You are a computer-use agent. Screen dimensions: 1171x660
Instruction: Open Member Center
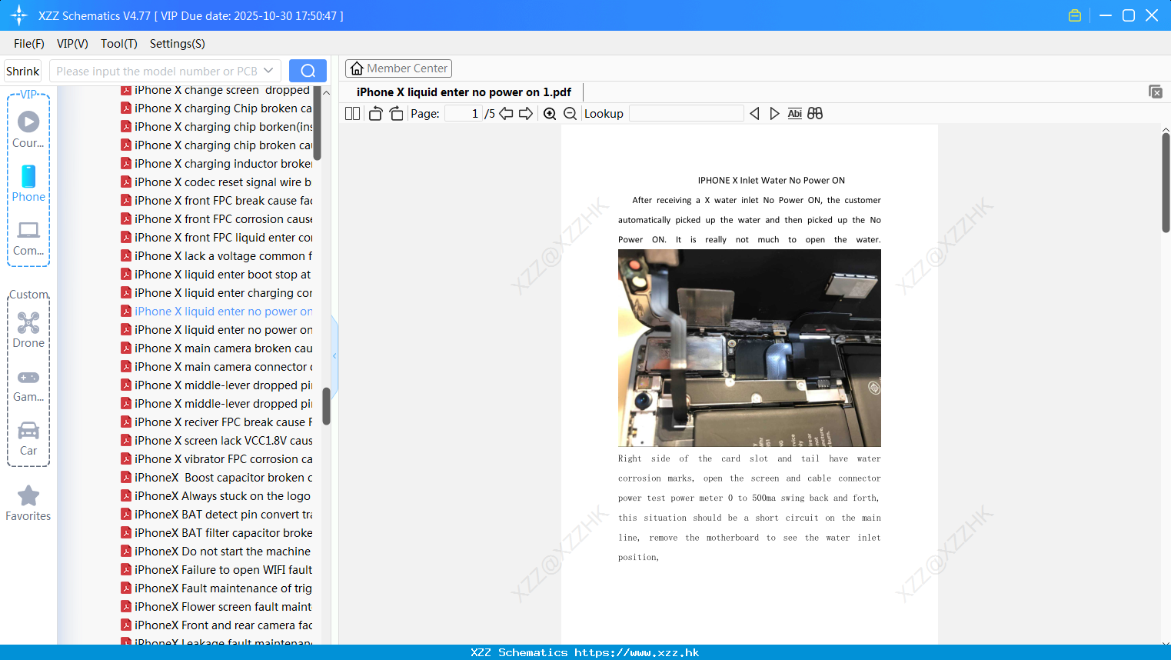398,68
